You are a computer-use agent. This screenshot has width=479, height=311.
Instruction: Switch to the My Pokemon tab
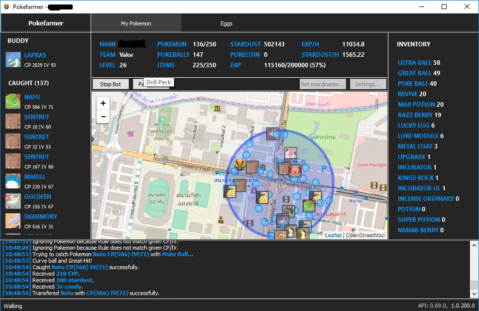click(136, 23)
